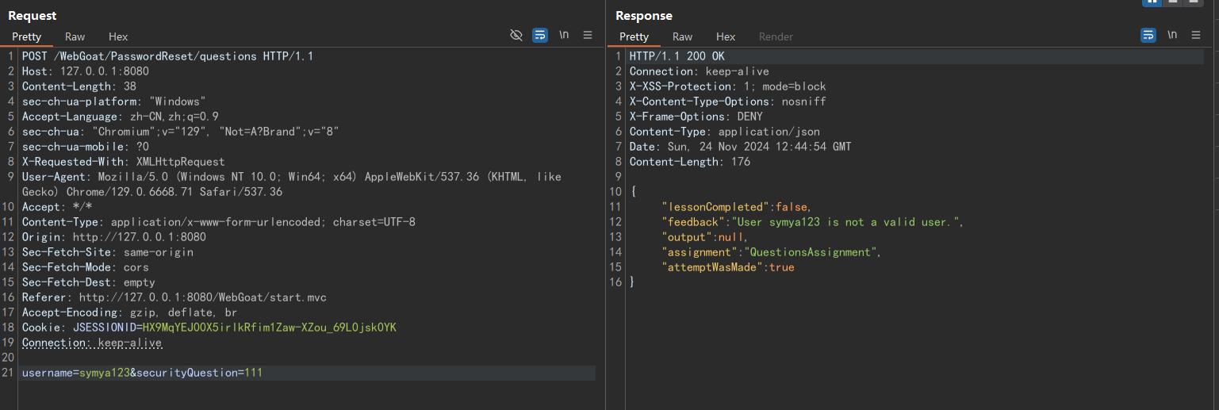Viewport: 1219px width, 410px height.
Task: Click the Cookie JSESSIONID value
Action: [269, 328]
